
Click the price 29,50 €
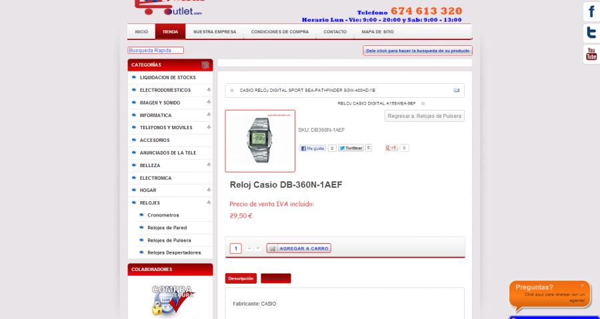[x=241, y=216]
